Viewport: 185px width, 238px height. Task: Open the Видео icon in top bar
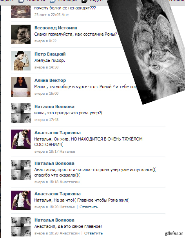84,1
